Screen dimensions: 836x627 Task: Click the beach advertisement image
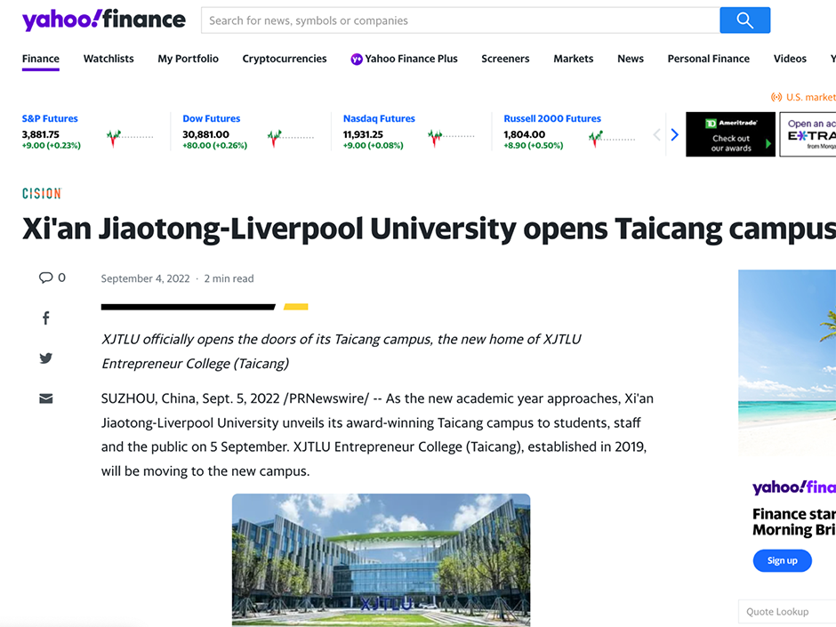point(787,364)
